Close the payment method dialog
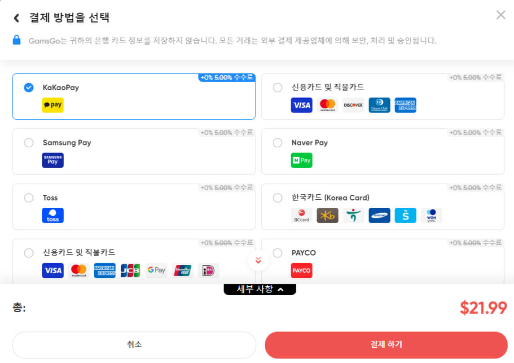This screenshot has width=514, height=363. 501,15
